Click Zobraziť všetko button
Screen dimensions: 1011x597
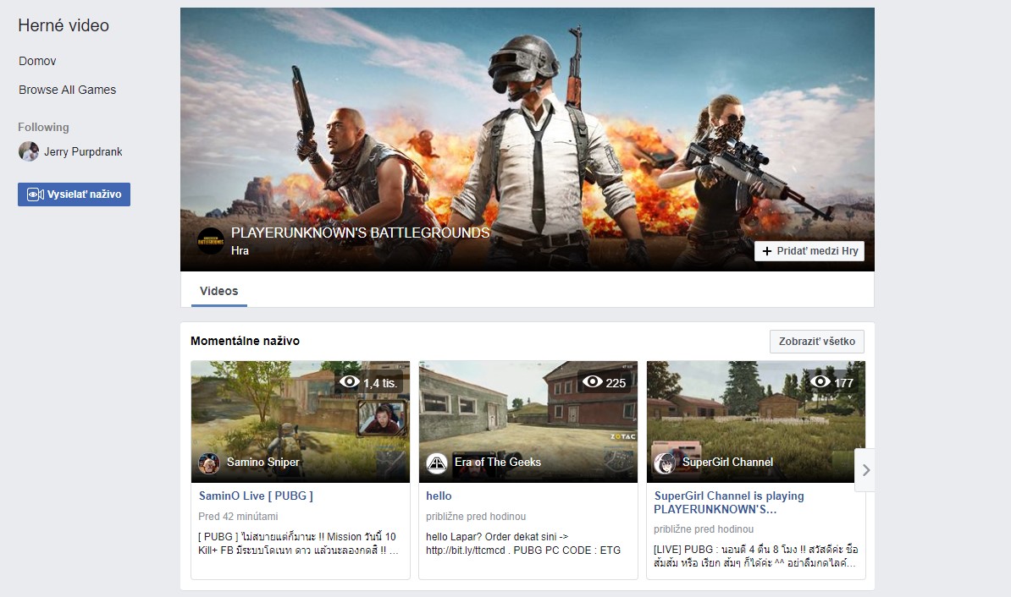point(817,342)
